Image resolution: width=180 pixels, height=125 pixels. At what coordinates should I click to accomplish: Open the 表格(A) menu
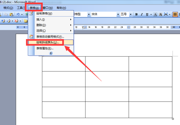click(34, 8)
